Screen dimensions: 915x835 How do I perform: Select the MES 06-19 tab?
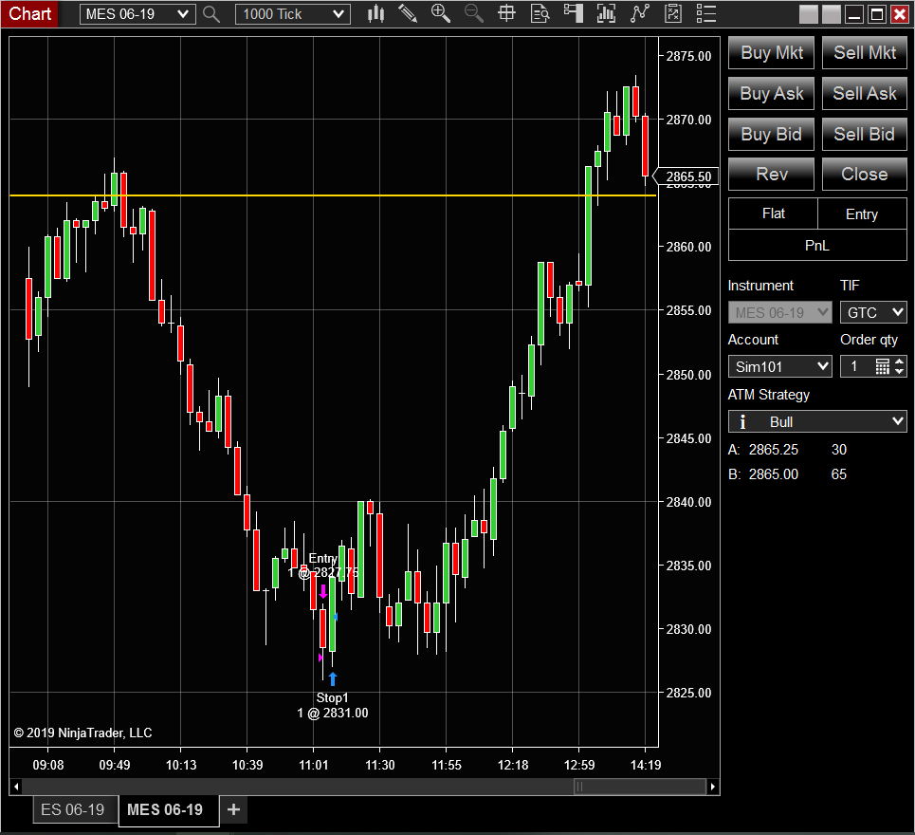point(168,810)
